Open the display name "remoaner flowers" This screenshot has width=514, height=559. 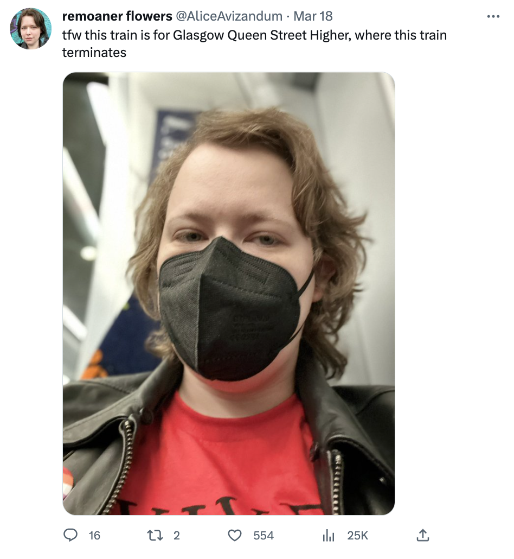point(117,16)
